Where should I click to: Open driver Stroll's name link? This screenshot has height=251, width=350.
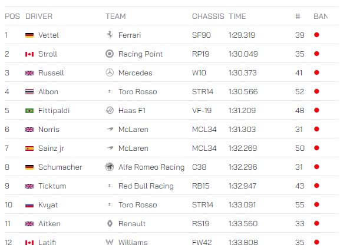[48, 54]
